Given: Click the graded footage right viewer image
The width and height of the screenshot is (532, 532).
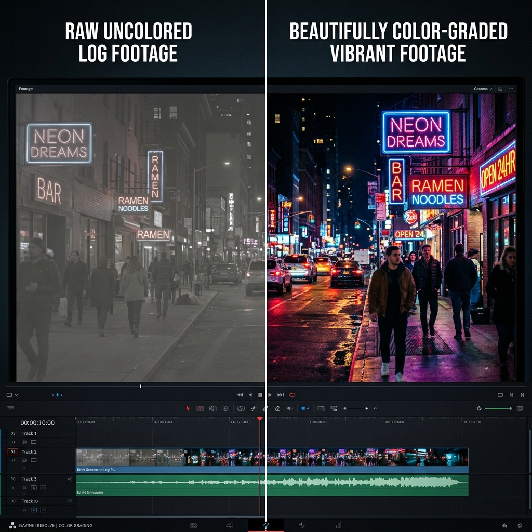Looking at the screenshot, I should (391, 237).
